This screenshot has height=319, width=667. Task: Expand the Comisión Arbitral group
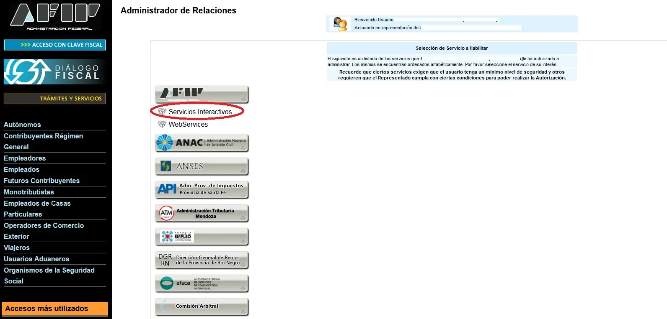coord(202,307)
